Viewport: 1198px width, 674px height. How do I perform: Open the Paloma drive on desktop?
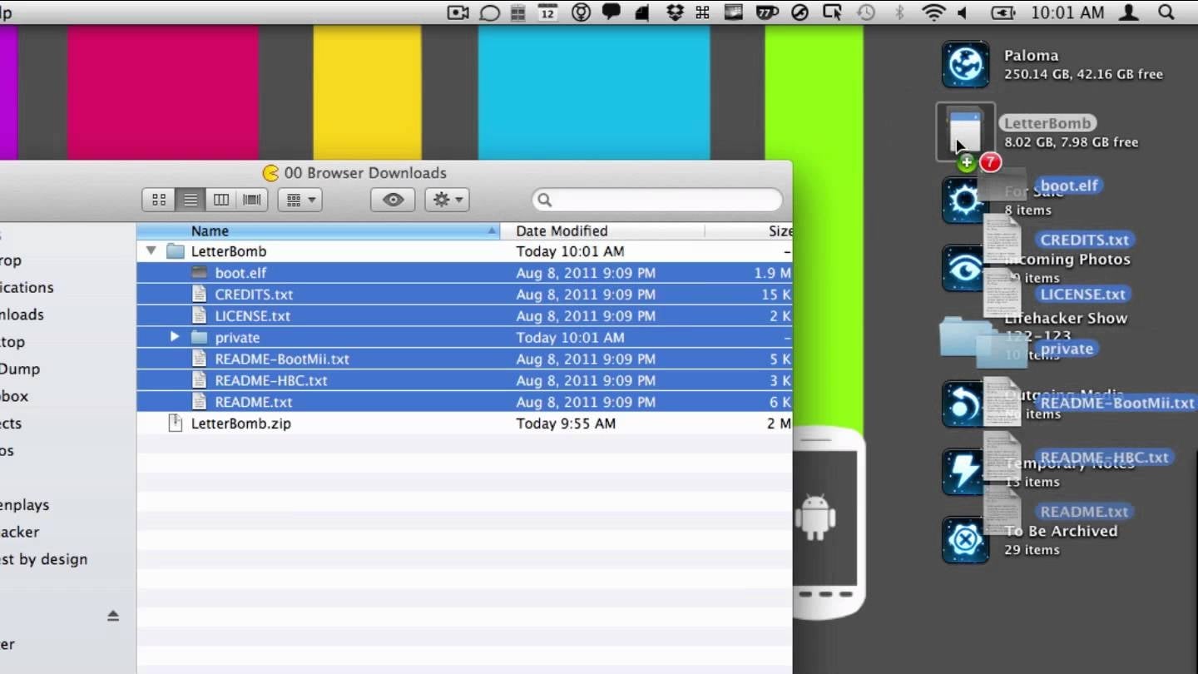tap(965, 65)
